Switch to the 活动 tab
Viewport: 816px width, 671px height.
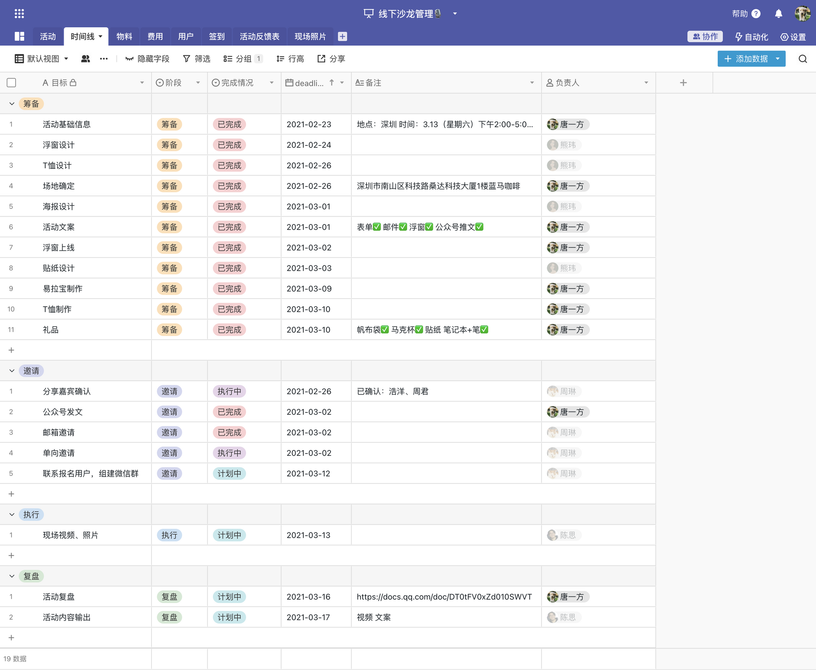coord(48,36)
